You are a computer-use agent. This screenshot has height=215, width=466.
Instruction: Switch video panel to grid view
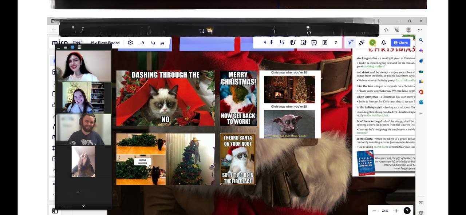[79, 47]
